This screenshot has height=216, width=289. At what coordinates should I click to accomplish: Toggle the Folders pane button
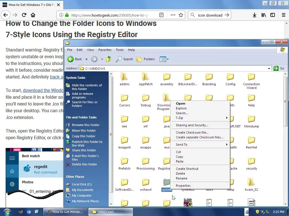[x=145, y=59]
